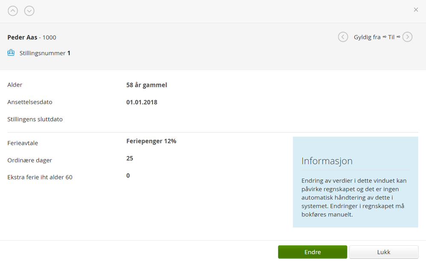Click the Stillingsnummer 1 label
The image size is (426, 262).
point(45,53)
